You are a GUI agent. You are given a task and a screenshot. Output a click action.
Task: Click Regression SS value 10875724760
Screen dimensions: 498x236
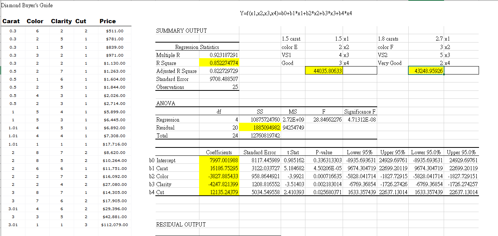pos(265,120)
